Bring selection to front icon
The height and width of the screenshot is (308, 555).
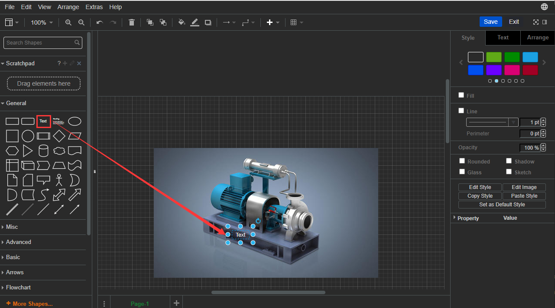coord(150,22)
